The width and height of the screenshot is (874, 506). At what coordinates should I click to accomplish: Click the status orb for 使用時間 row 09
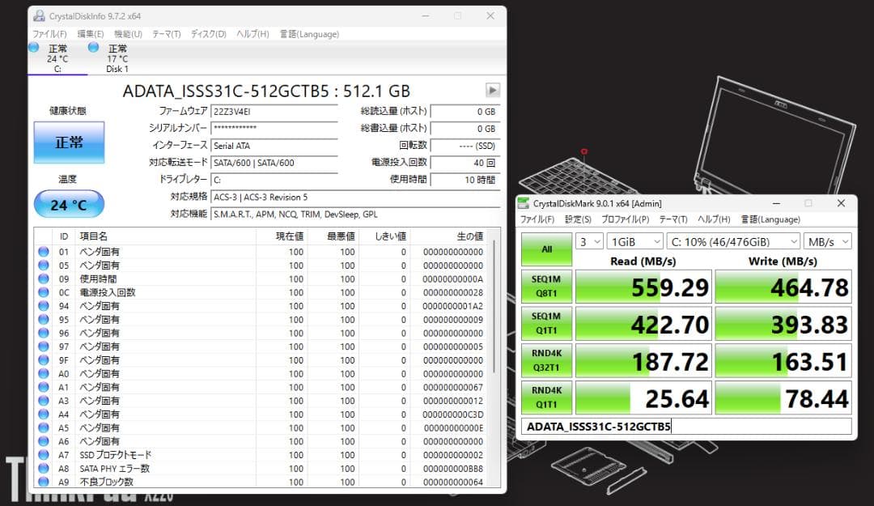[44, 279]
